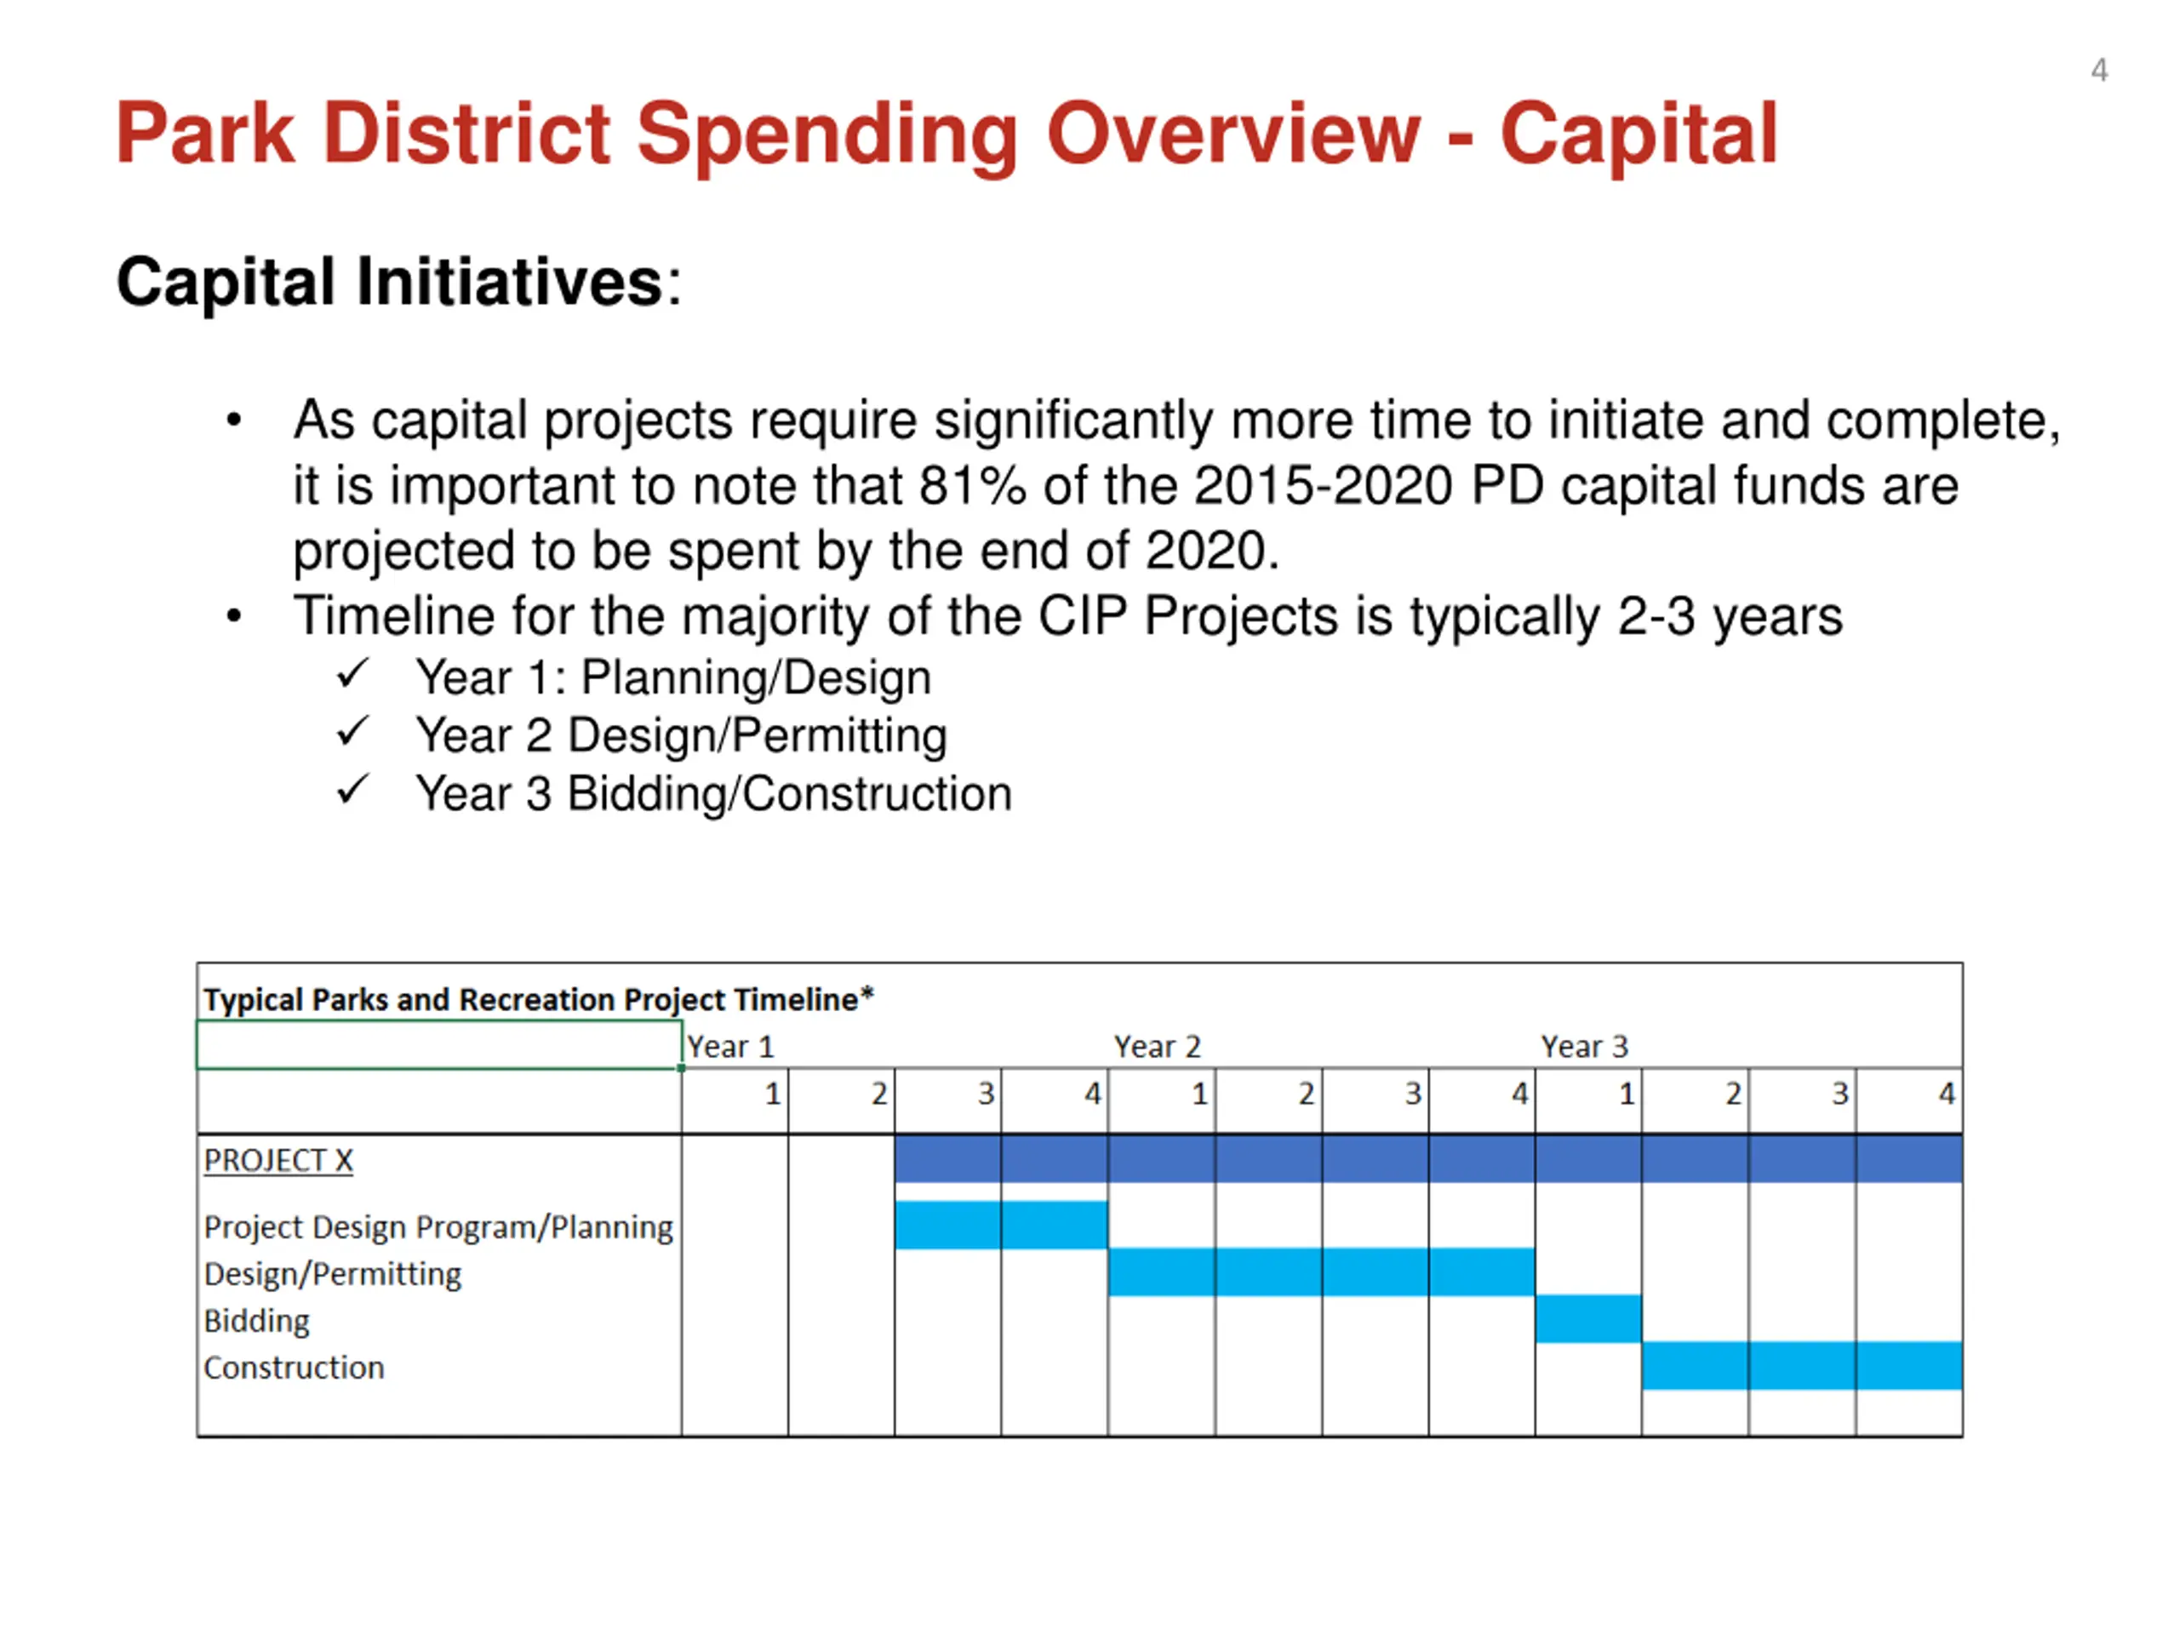Viewport: 2179px width, 1634px height.
Task: Select the dark blue PROJECT X bar
Action: [1428, 1159]
